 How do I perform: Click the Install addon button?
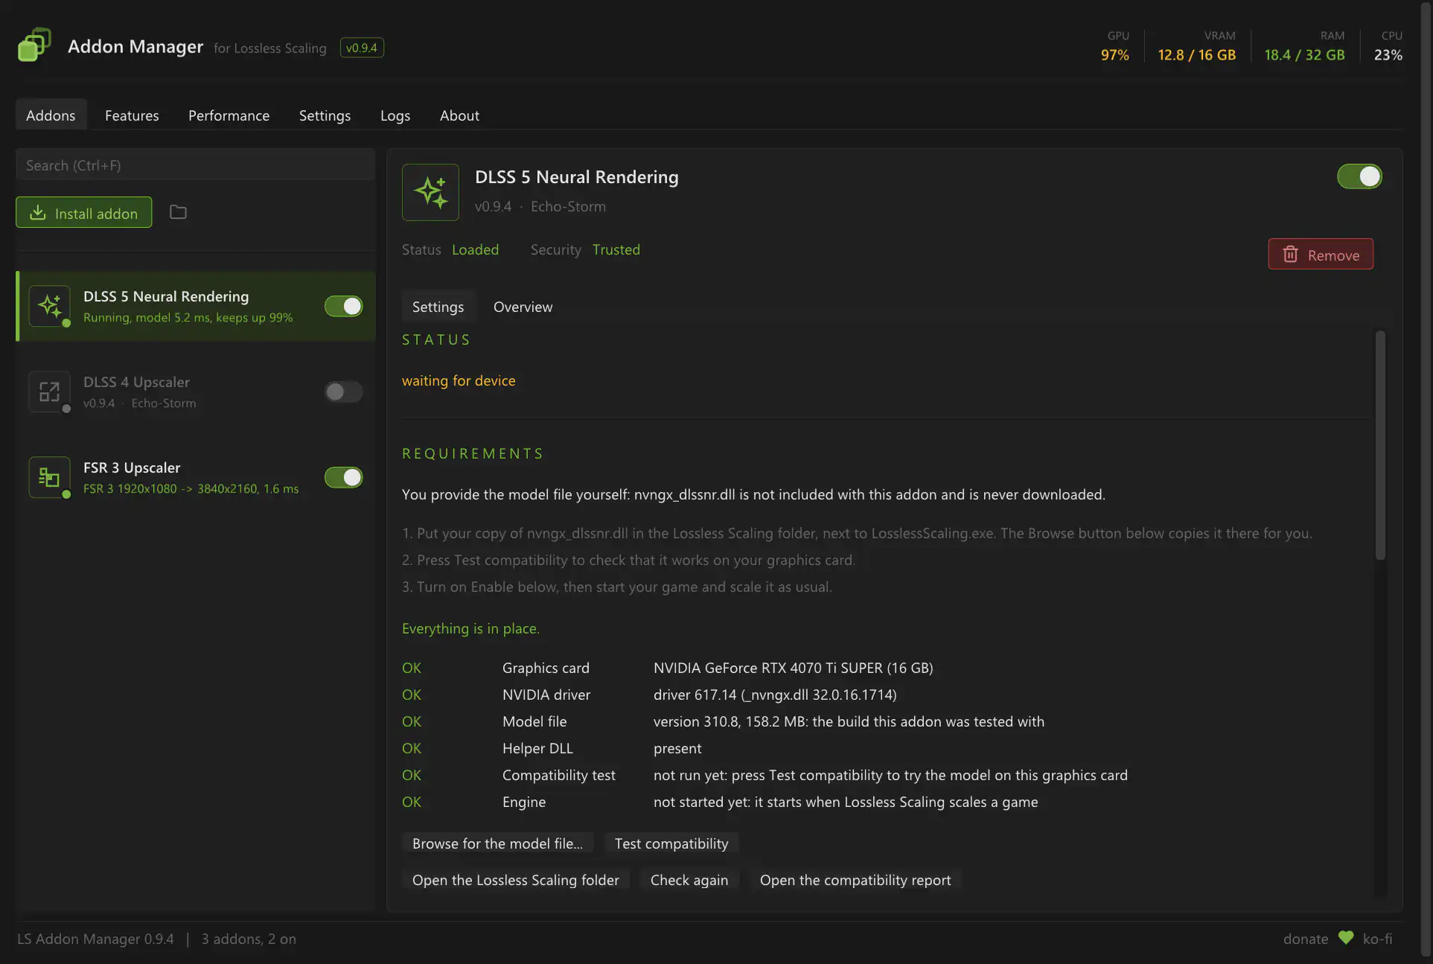83,213
